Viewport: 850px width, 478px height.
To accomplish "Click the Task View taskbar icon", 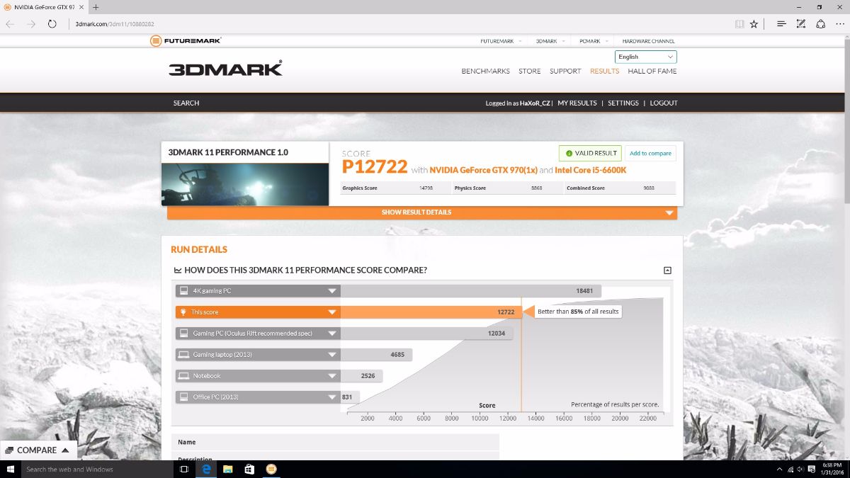I will click(183, 469).
